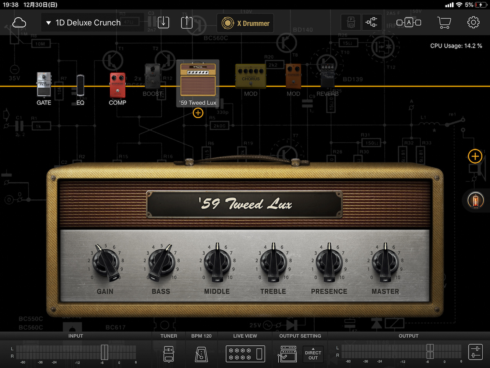Open the cloud (ToneCloud) icon

(x=19, y=23)
